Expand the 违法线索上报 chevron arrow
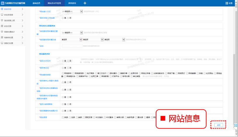Screen dimensions: 238x137 [23, 20]
